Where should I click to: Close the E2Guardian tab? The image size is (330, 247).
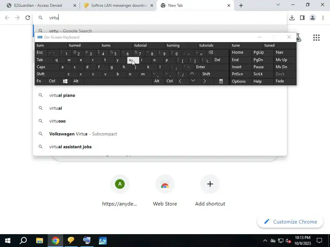click(x=75, y=5)
